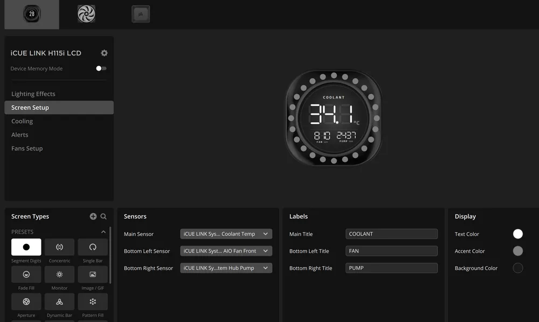Select the fan device icon in top bar
This screenshot has width=539, height=322.
(86, 14)
